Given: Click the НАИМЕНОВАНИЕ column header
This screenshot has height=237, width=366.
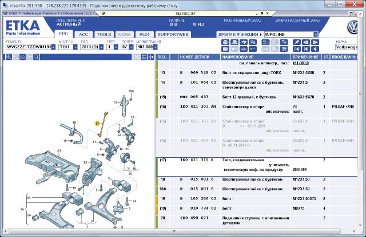Looking at the screenshot, I should pos(256,57).
